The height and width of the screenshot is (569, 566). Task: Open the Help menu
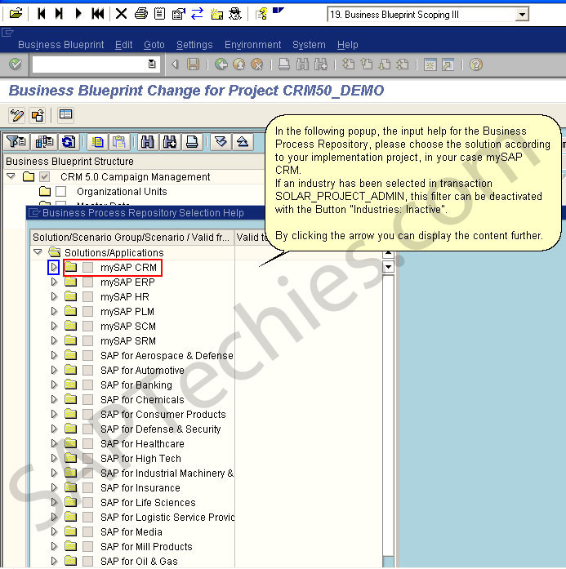347,45
